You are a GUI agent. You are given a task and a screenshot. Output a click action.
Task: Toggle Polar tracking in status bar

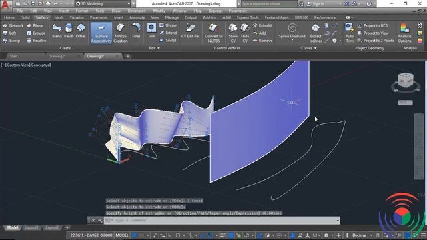[x=178, y=235]
